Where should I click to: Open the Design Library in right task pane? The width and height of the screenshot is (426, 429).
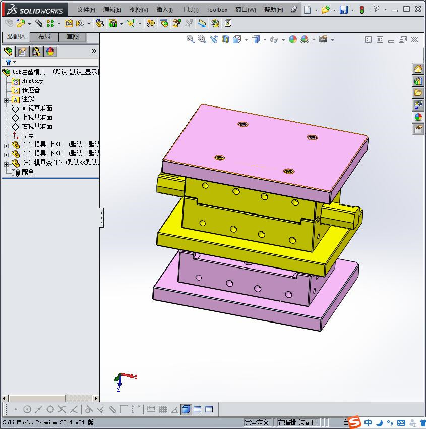tap(417, 93)
